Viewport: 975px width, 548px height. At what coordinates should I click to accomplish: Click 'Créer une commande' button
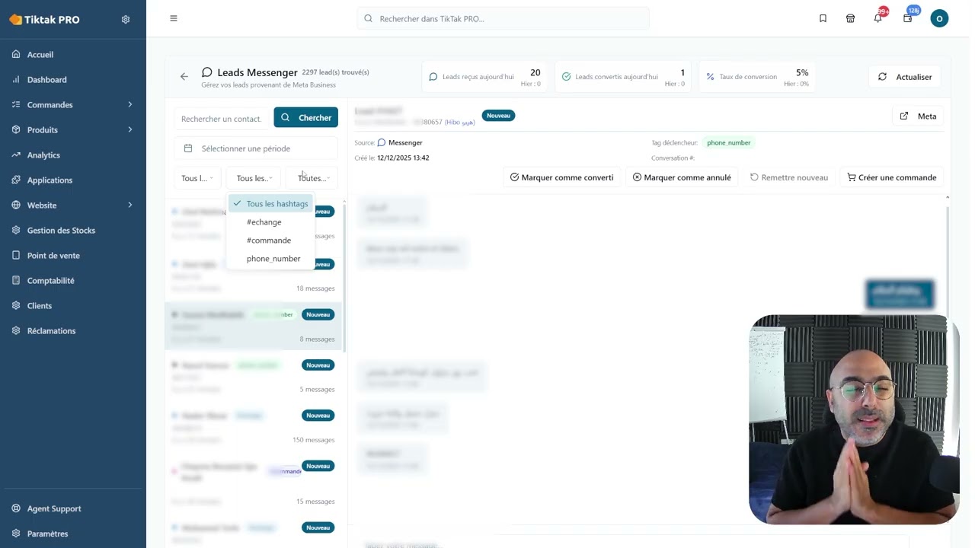[892, 177]
